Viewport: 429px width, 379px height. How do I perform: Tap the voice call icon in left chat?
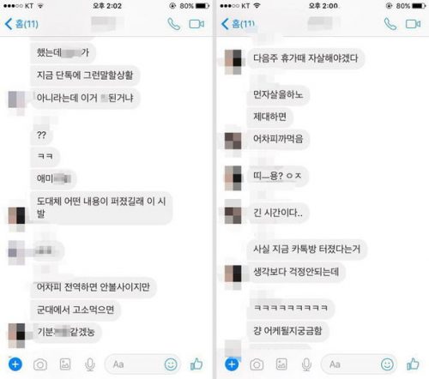click(x=173, y=24)
